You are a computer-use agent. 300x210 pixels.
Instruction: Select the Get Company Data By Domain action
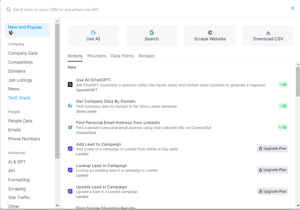[x=178, y=106]
